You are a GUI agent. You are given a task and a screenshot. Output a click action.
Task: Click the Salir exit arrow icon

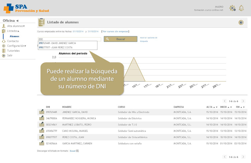[4, 55]
